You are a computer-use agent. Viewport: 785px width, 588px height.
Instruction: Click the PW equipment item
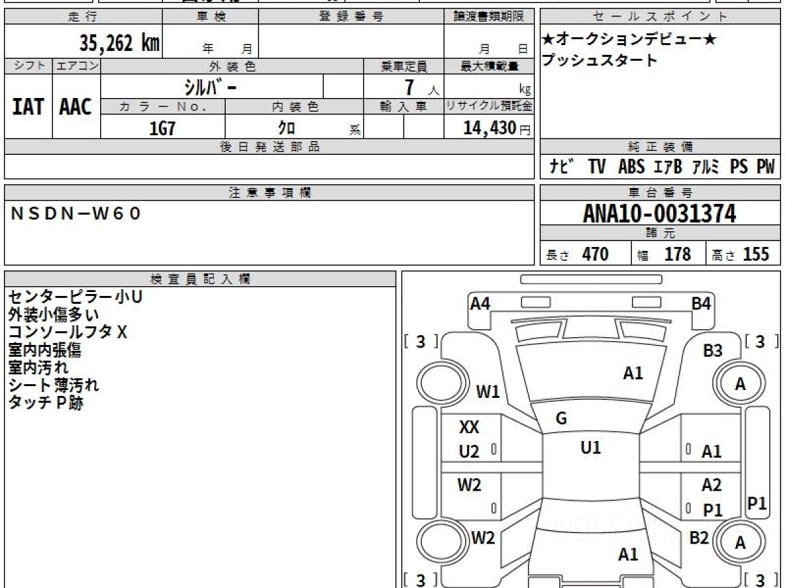pyautogui.click(x=765, y=167)
